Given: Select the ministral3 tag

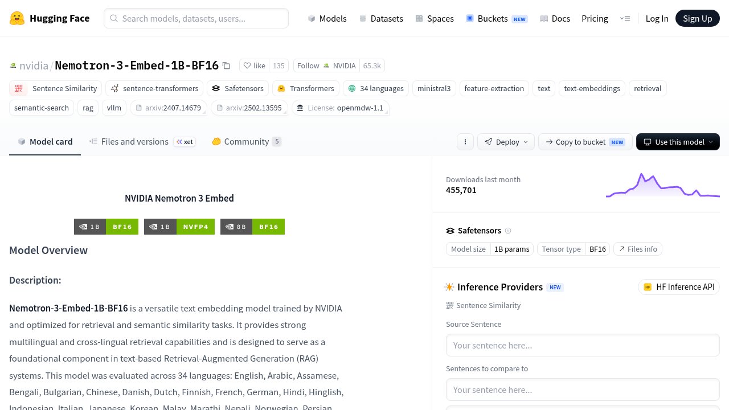Looking at the screenshot, I should point(434,88).
